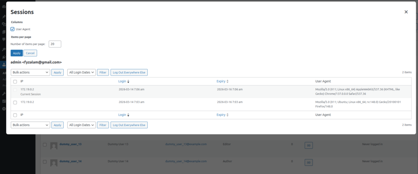Click the sessions count icon for dummy_user_13

pos(309,145)
